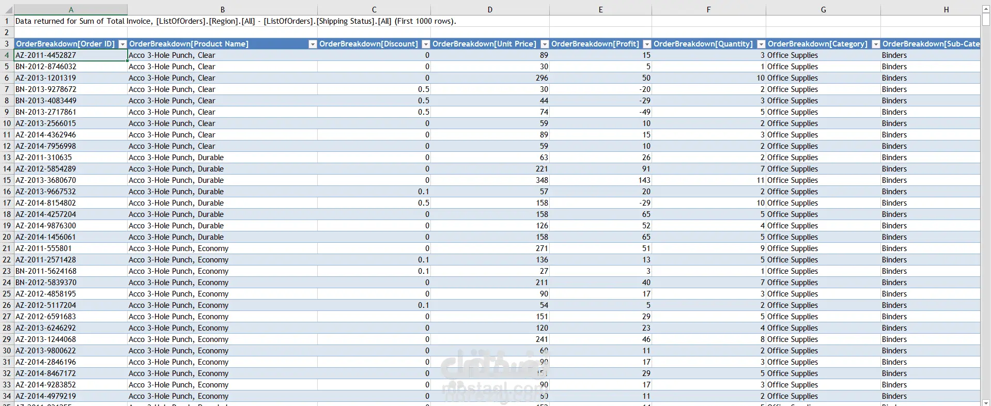This screenshot has height=406, width=991.
Task: Click Profit cell showing -20
Action: point(600,89)
